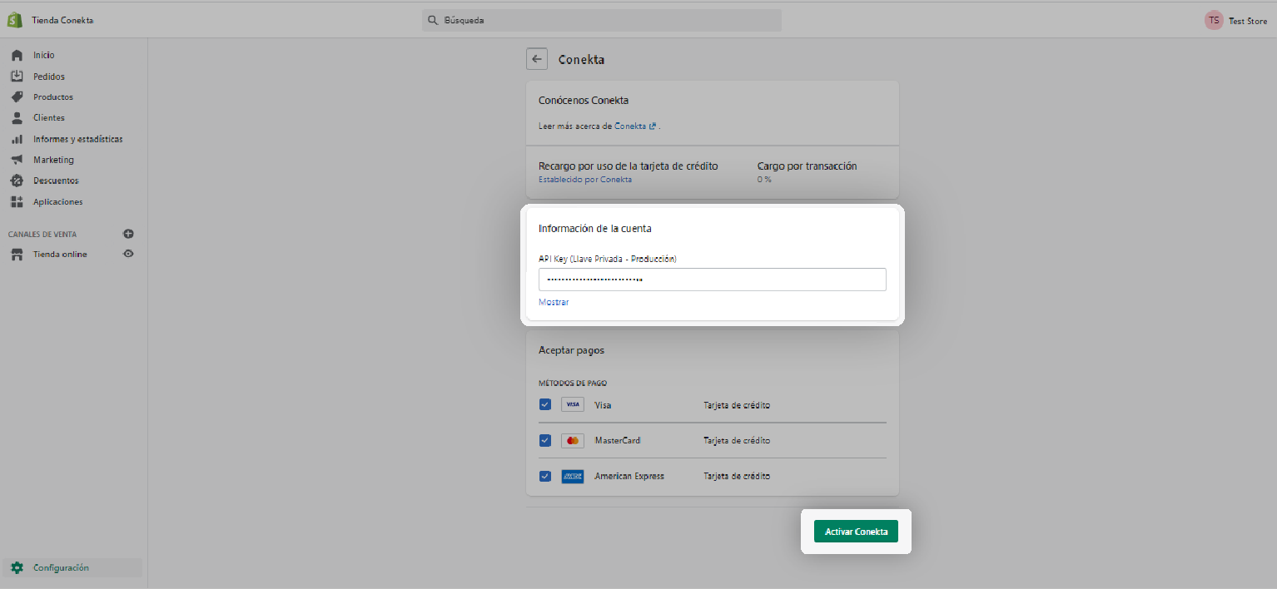Image resolution: width=1277 pixels, height=589 pixels.
Task: Click Tarjeta de crédito in the Visa row
Action: coord(737,405)
